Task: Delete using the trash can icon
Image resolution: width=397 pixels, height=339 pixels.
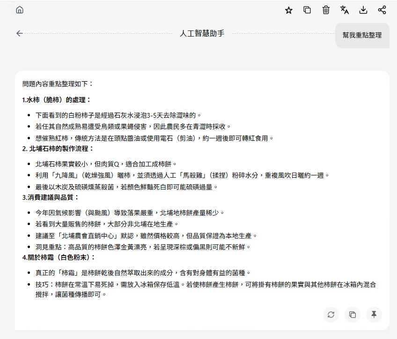Action: tap(326, 10)
